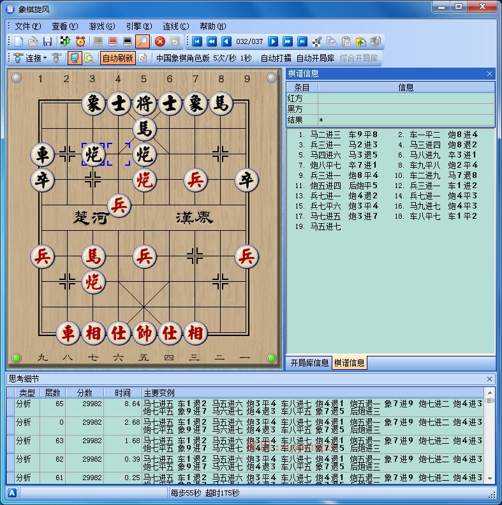Image resolution: width=502 pixels, height=505 pixels.
Task: Click the red 帥 piece on the board
Action: 144,333
